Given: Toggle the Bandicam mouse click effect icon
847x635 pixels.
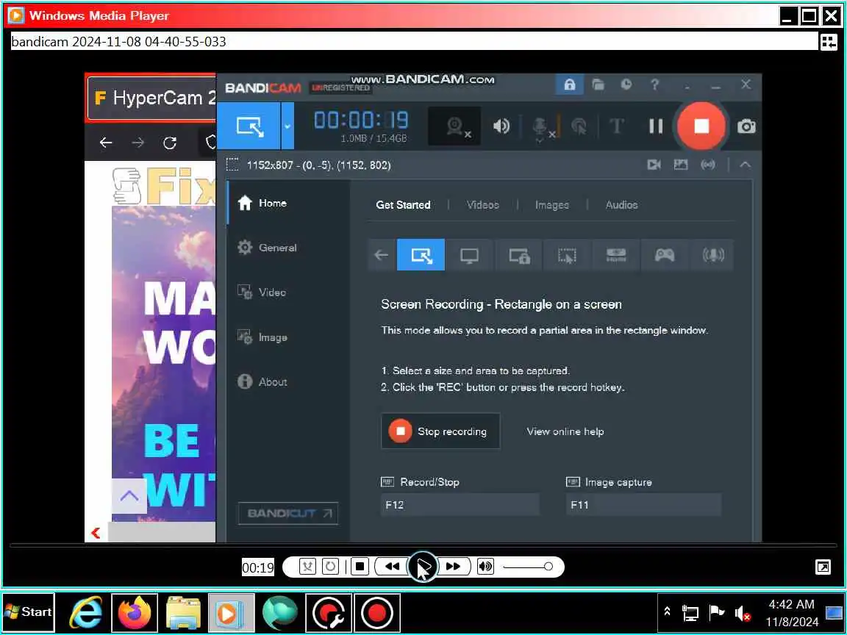Looking at the screenshot, I should coord(579,126).
